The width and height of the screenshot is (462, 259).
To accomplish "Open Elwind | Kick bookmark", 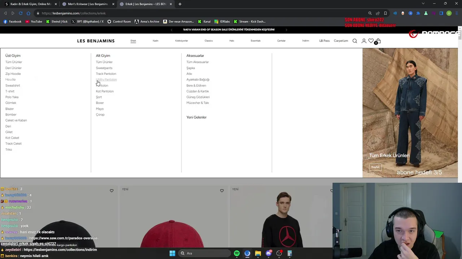I will 57,22.
